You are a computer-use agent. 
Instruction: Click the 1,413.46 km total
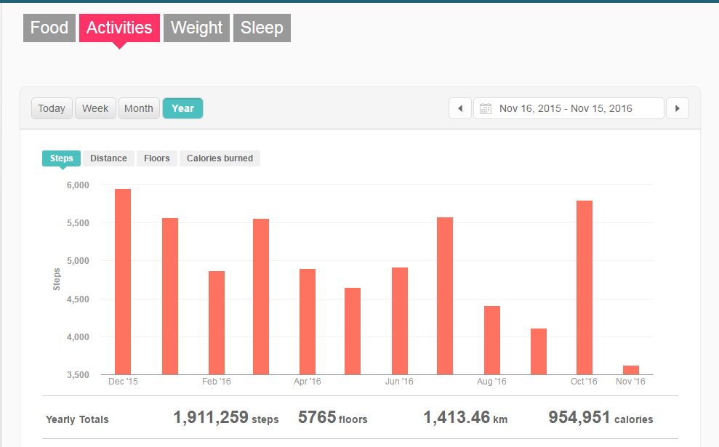465,418
